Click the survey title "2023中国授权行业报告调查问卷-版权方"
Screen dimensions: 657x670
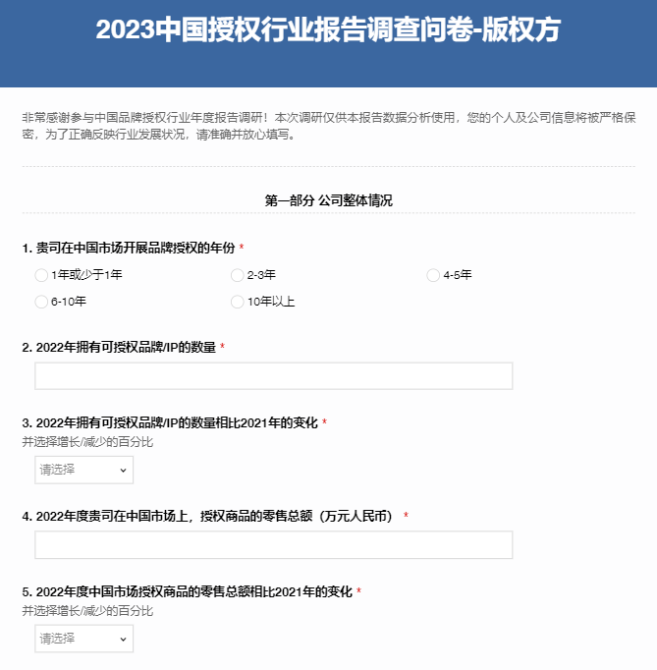click(328, 30)
